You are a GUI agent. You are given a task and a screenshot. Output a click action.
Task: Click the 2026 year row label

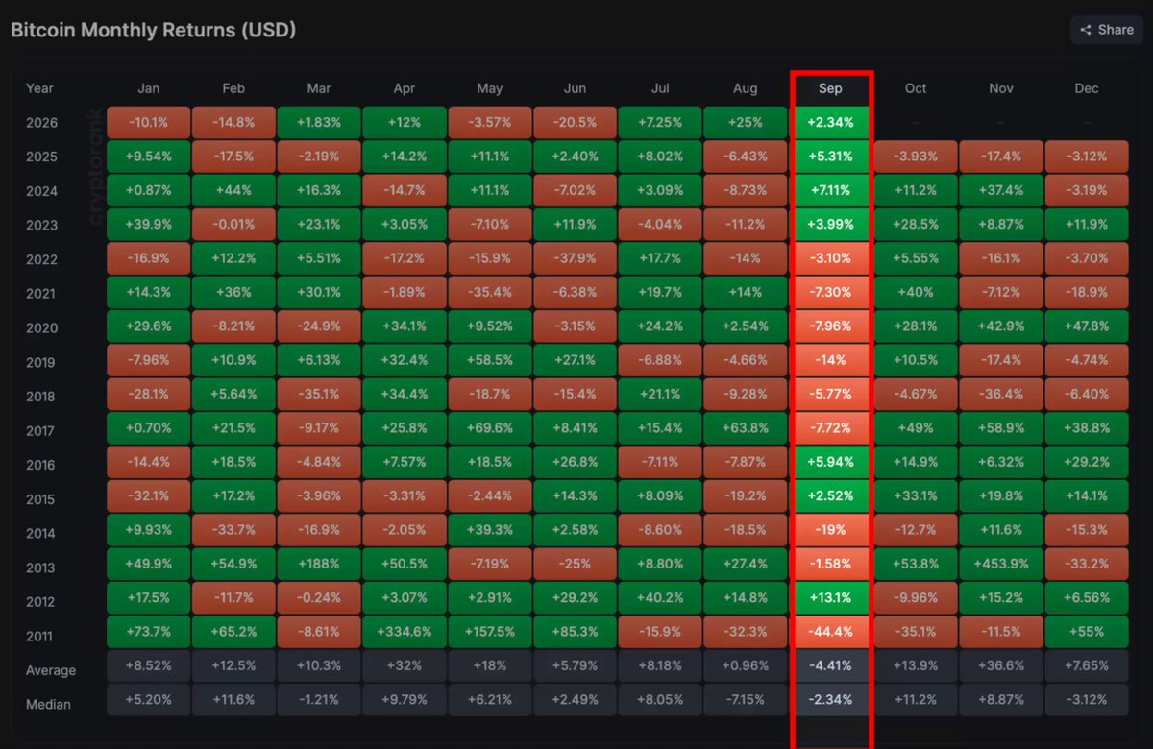point(41,123)
